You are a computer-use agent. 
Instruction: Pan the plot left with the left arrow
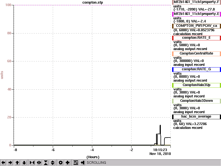point(3,163)
